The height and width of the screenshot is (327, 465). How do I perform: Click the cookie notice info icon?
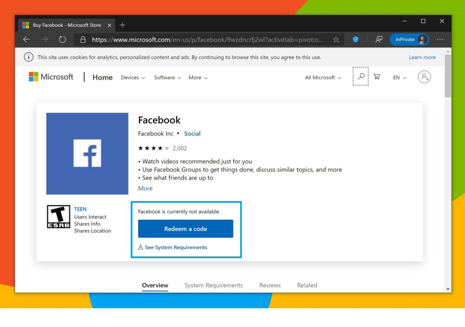coord(29,57)
